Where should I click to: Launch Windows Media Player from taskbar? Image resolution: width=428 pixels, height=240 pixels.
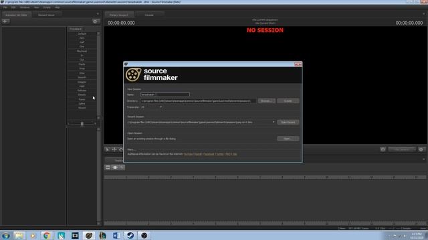[x=33, y=235]
